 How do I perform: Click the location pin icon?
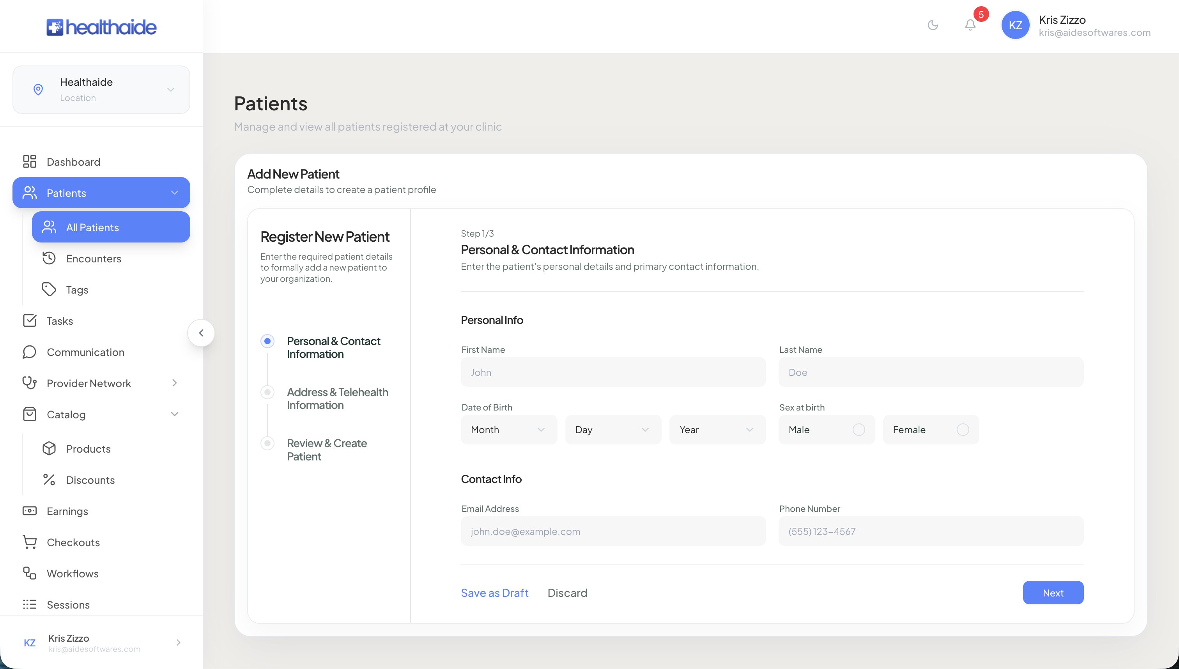coord(39,90)
